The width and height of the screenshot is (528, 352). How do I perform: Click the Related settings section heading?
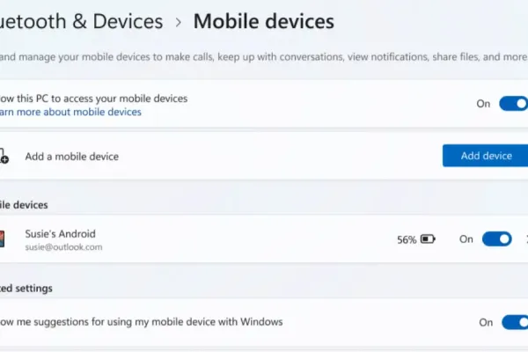26,288
